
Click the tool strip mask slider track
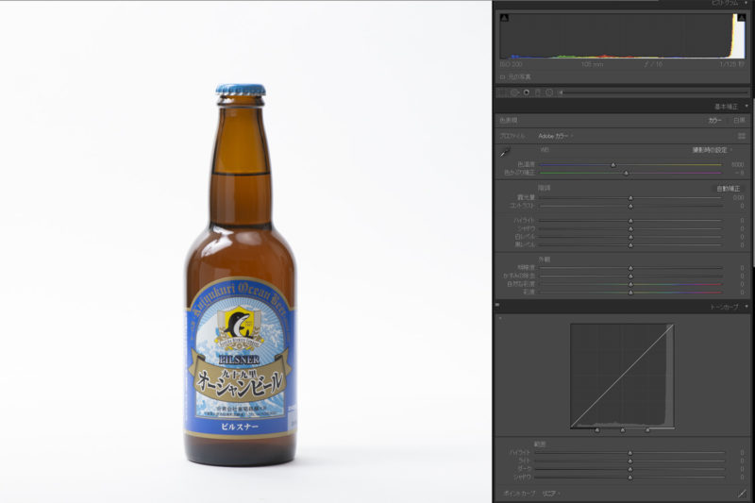click(x=655, y=92)
